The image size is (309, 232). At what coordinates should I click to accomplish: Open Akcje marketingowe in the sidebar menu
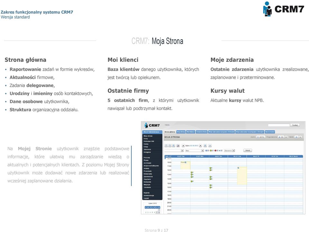(x=151, y=166)
